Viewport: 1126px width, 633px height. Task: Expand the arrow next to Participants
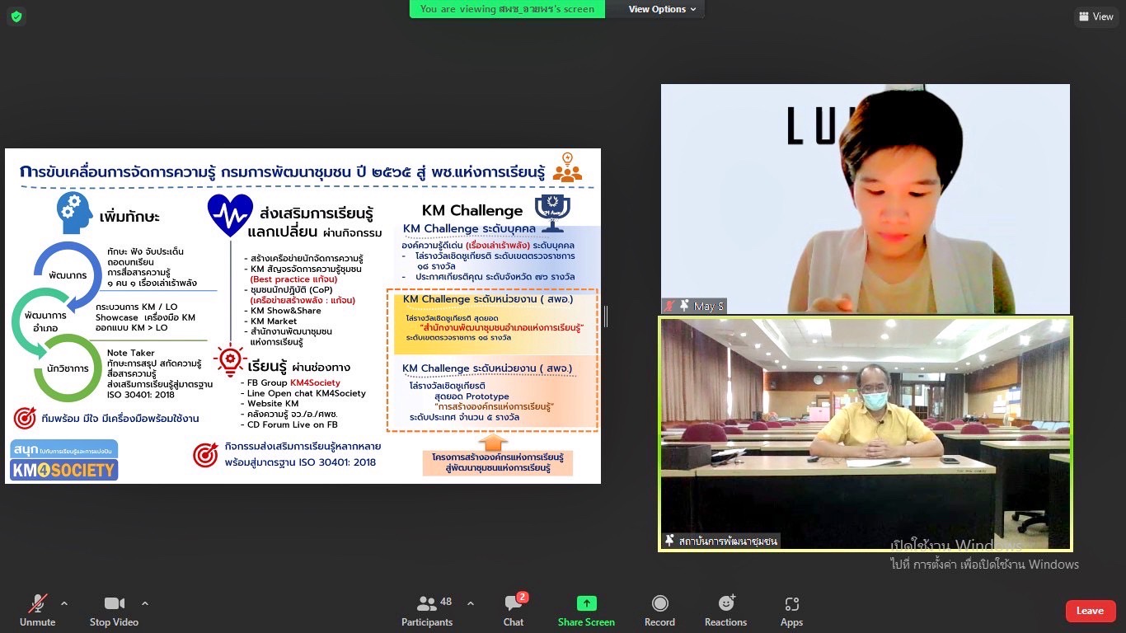point(471,603)
